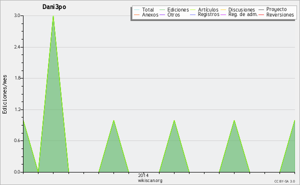This screenshot has width=300, height=185.
Task: Click the 1.8 y-axis value
Action: pos(17,78)
